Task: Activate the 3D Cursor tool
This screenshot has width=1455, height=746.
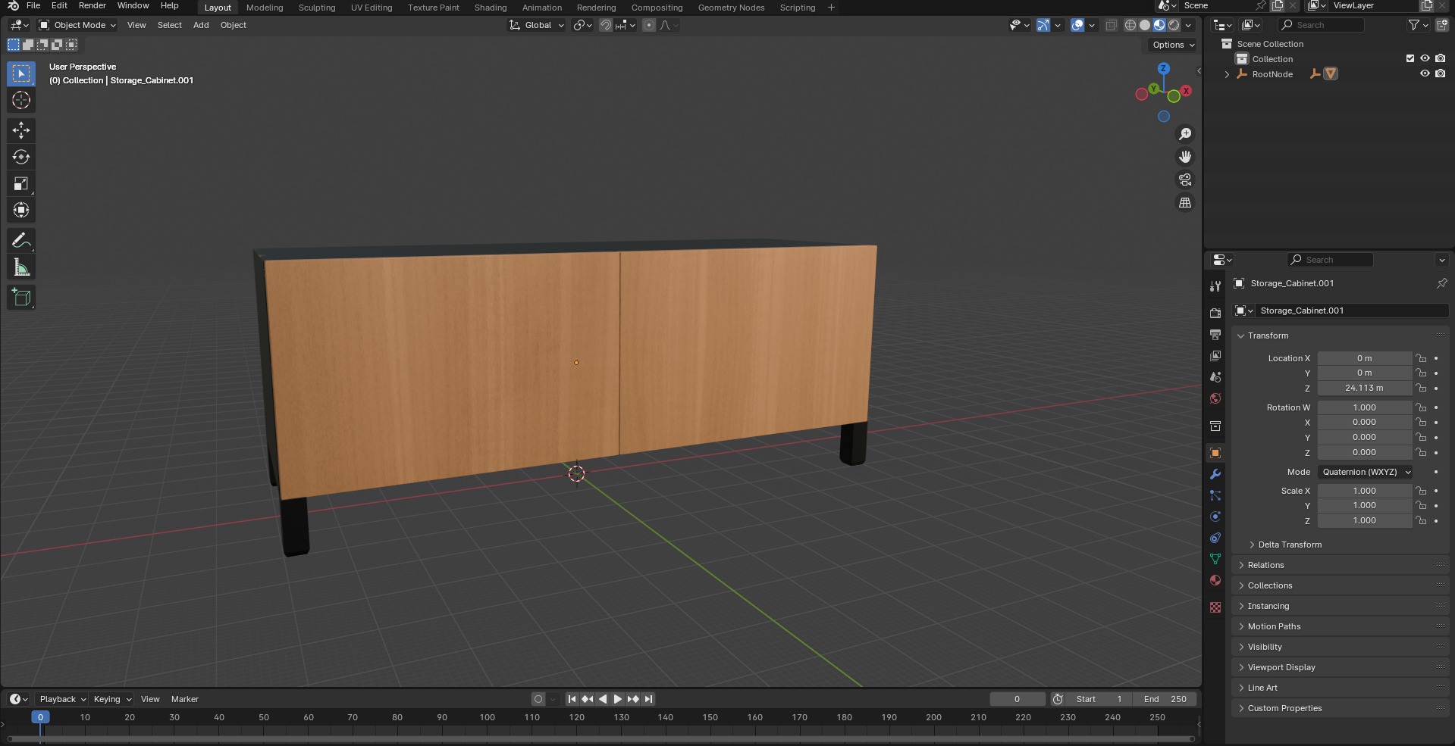Action: [21, 100]
